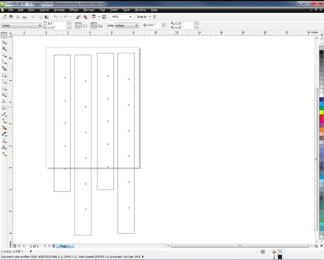Click the nudge offset field 0.01"
This screenshot has width=324, height=260.
[x=154, y=25]
